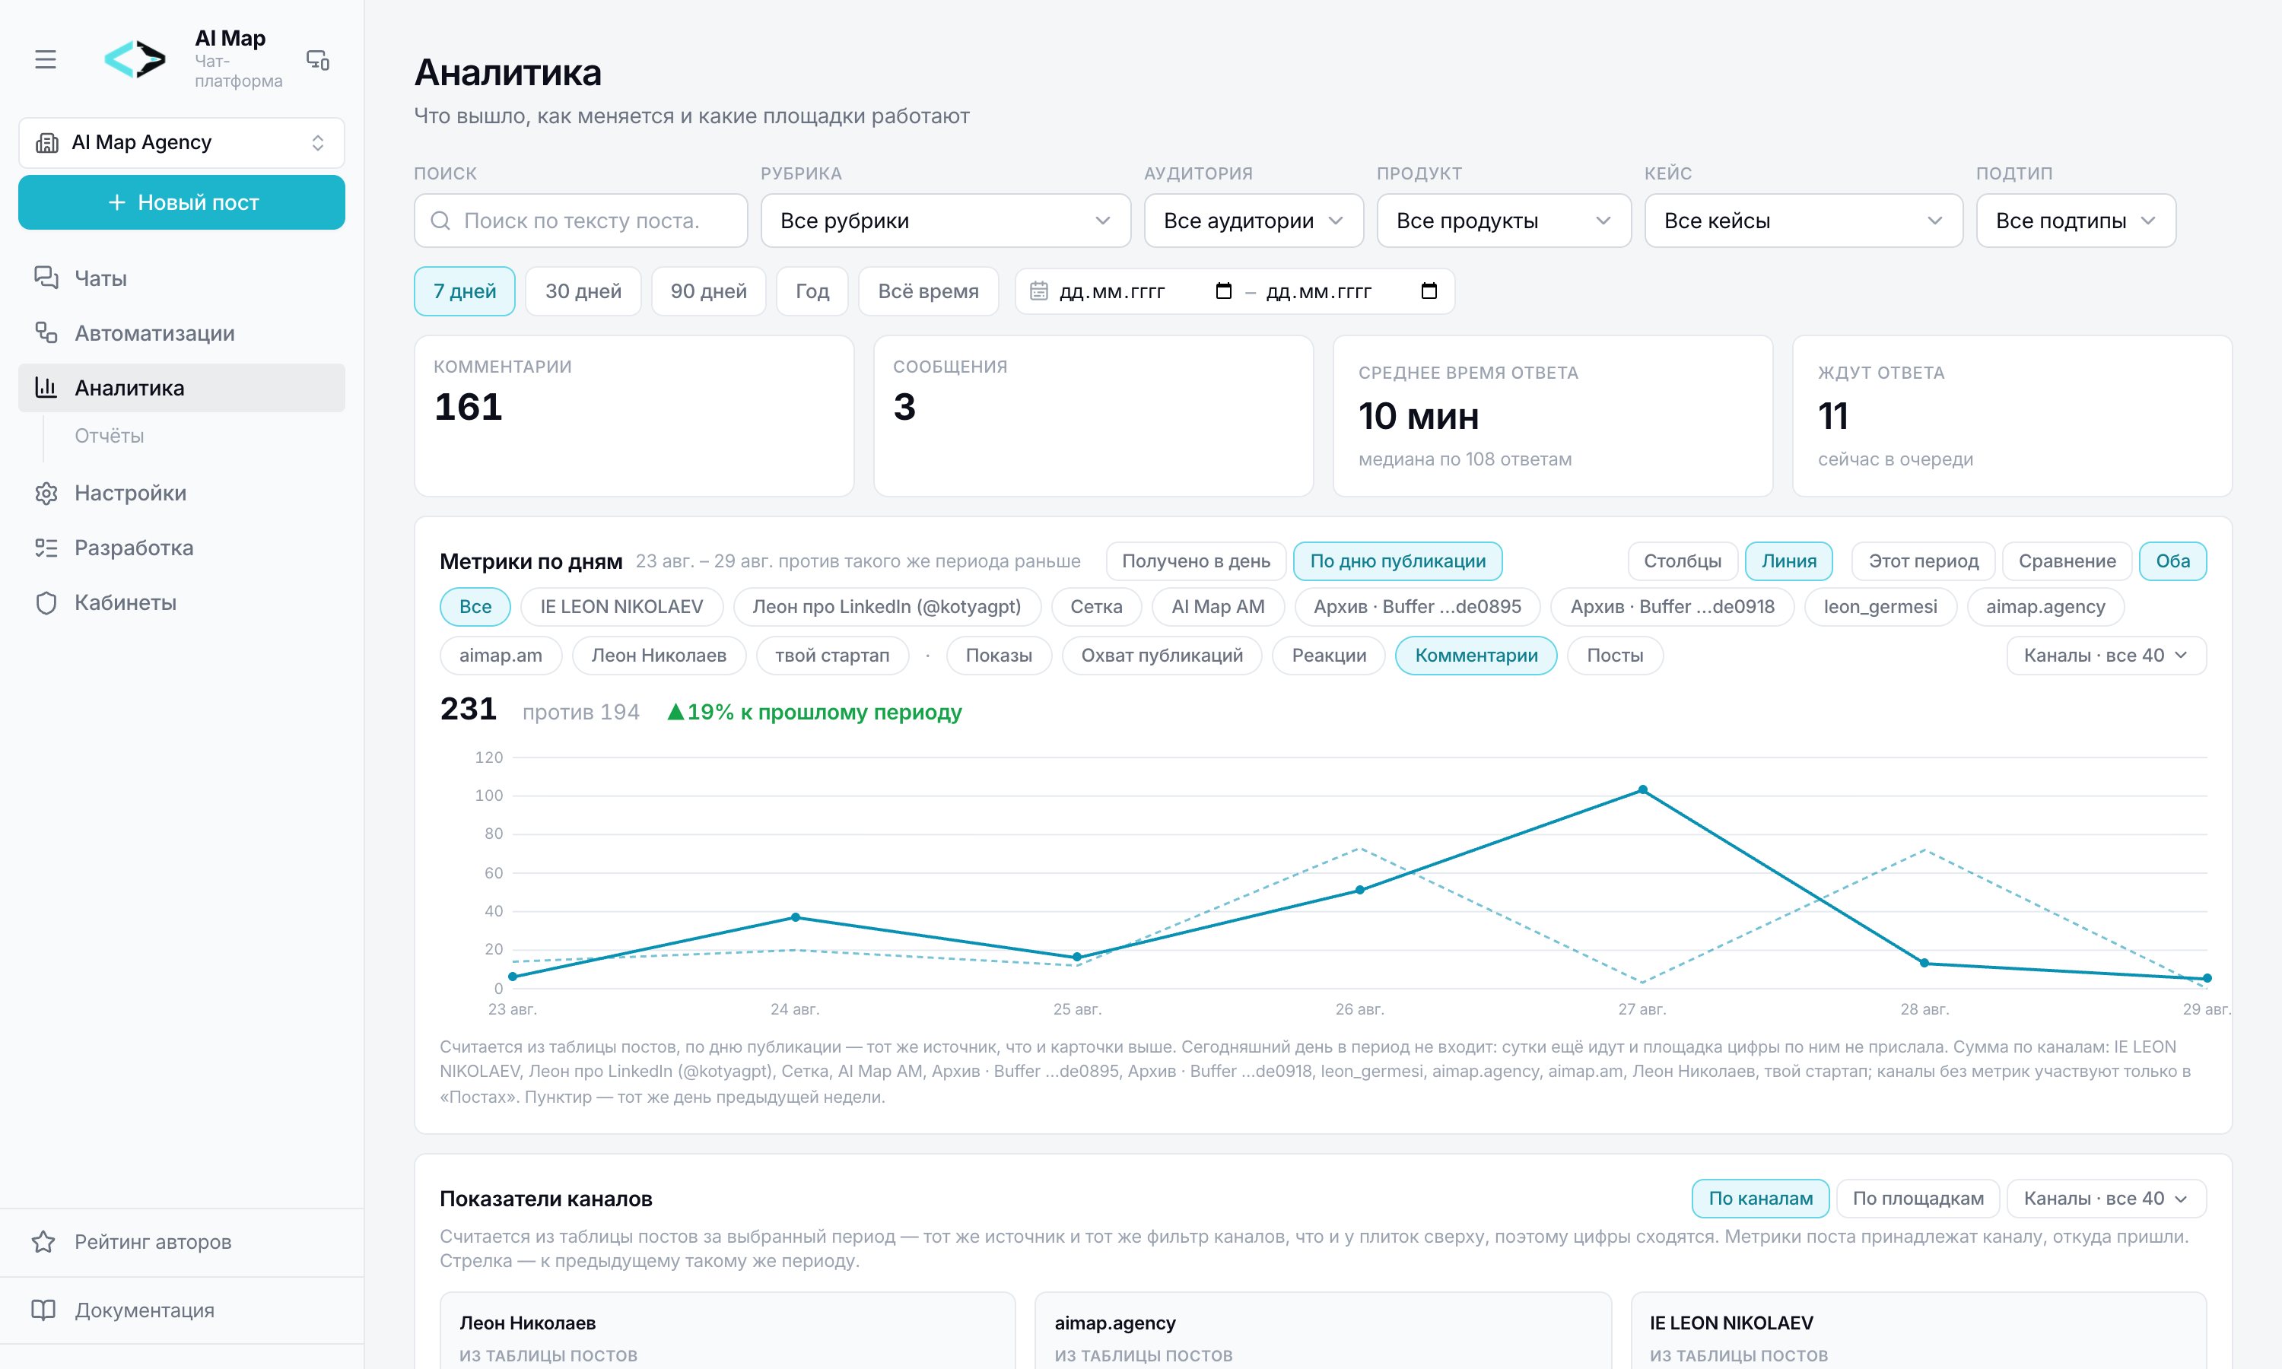Create a new post with Новый пост

[x=182, y=202]
